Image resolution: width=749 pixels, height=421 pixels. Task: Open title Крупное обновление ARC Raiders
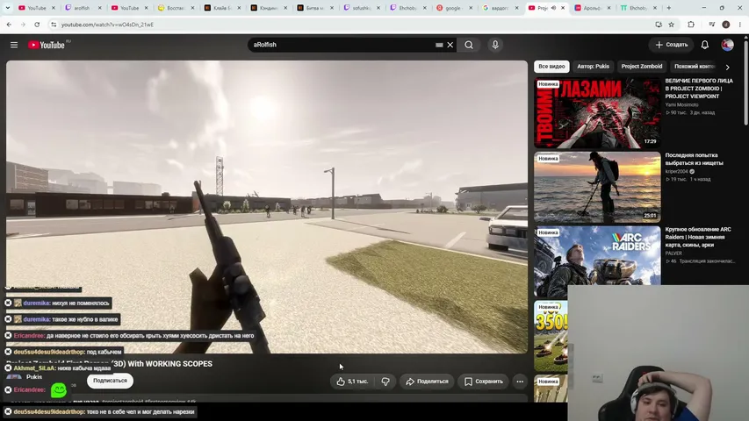(698, 237)
